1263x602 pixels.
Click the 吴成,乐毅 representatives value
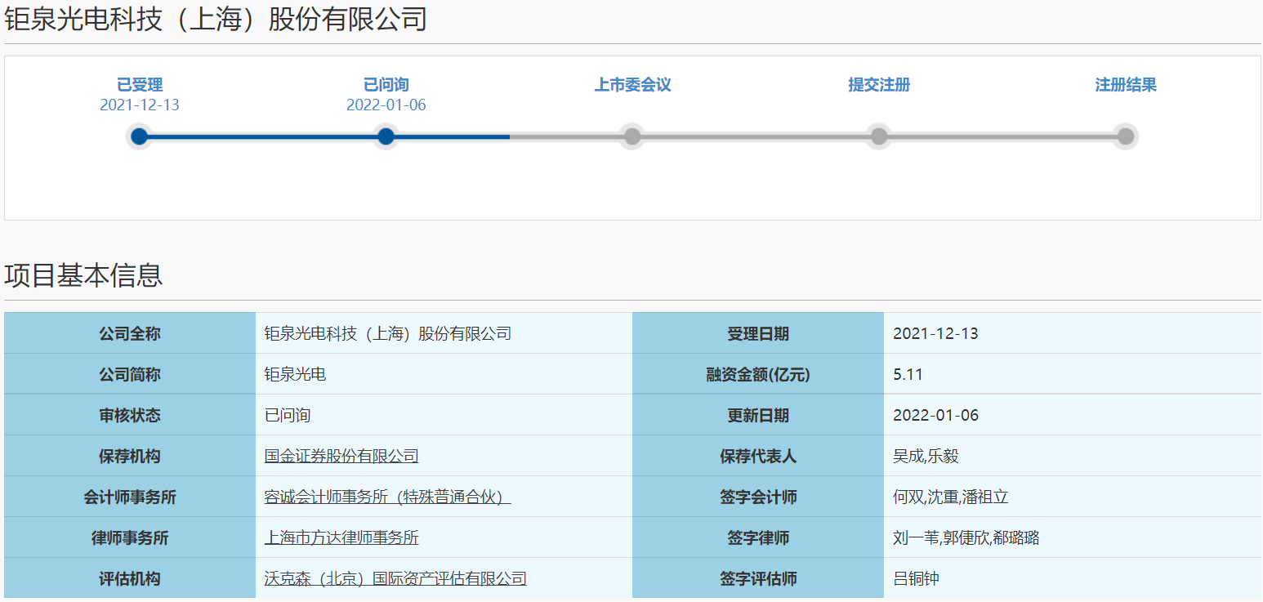click(x=926, y=457)
